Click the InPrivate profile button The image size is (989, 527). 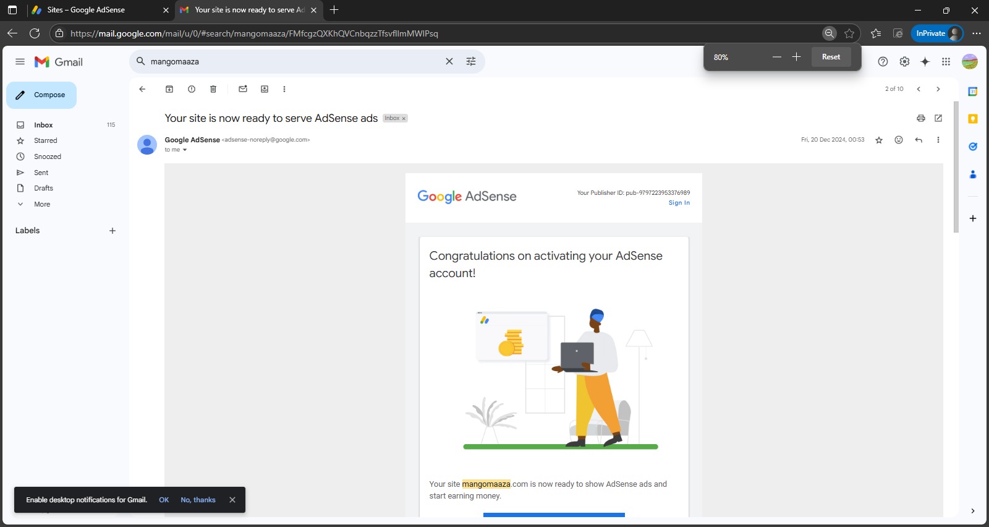(x=937, y=33)
